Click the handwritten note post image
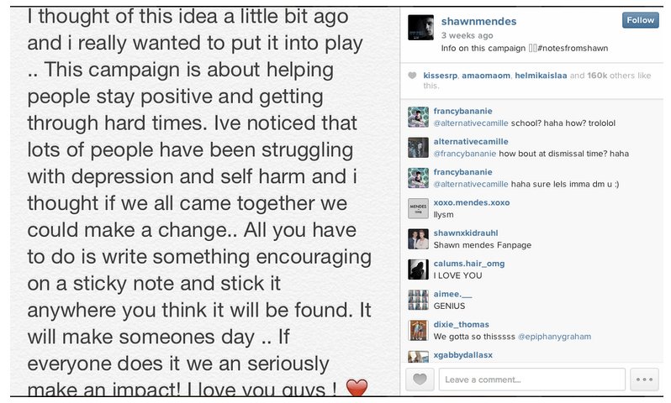671x403 pixels. click(202, 201)
